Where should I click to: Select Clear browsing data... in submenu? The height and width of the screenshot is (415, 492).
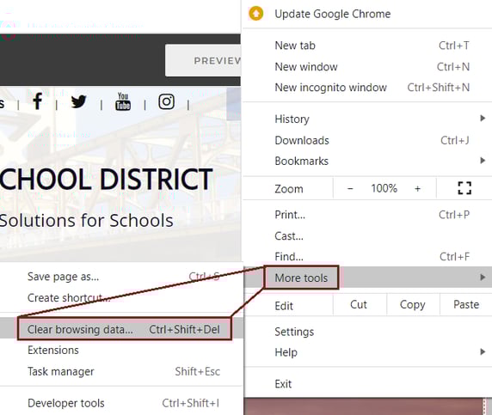point(121,329)
